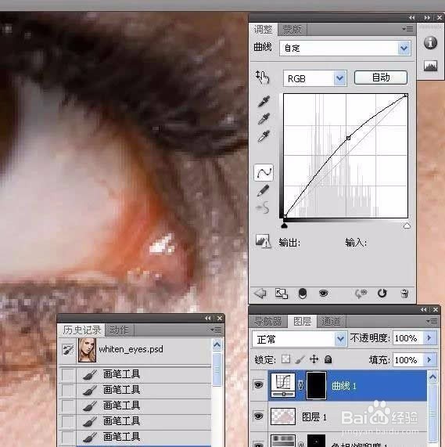Lock transparent pixels icon
Image resolution: width=445 pixels, height=447 pixels.
[x=285, y=359]
